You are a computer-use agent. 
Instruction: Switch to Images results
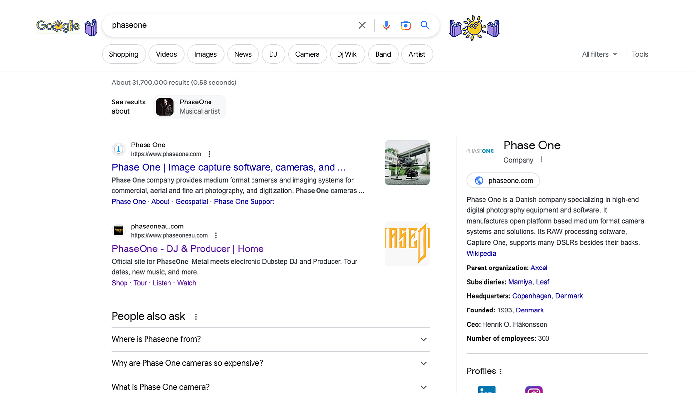(206, 54)
